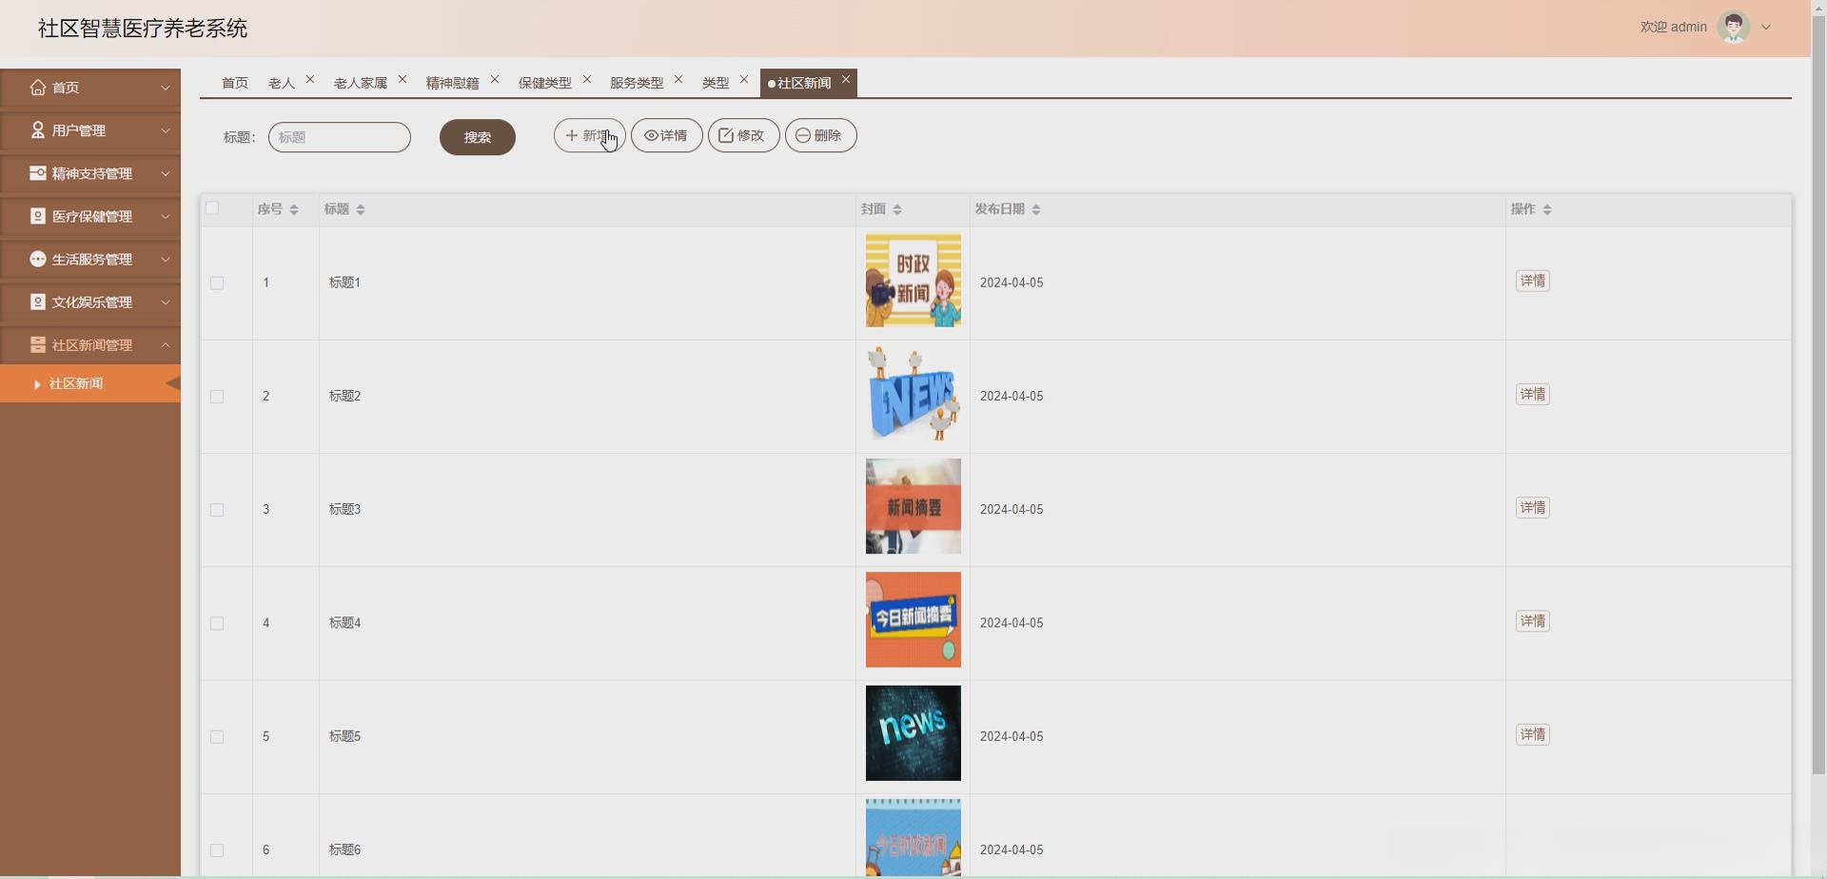Viewport: 1827px width, 879px height.
Task: Check the row for 标题6
Action: (217, 850)
